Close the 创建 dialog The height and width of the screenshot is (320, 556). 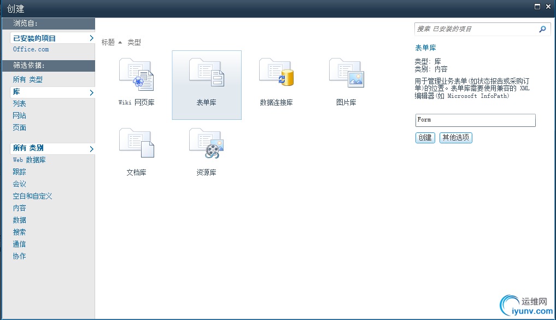pyautogui.click(x=548, y=7)
